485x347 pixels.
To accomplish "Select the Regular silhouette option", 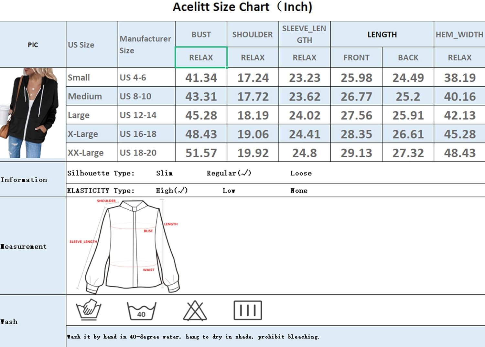I will (229, 173).
